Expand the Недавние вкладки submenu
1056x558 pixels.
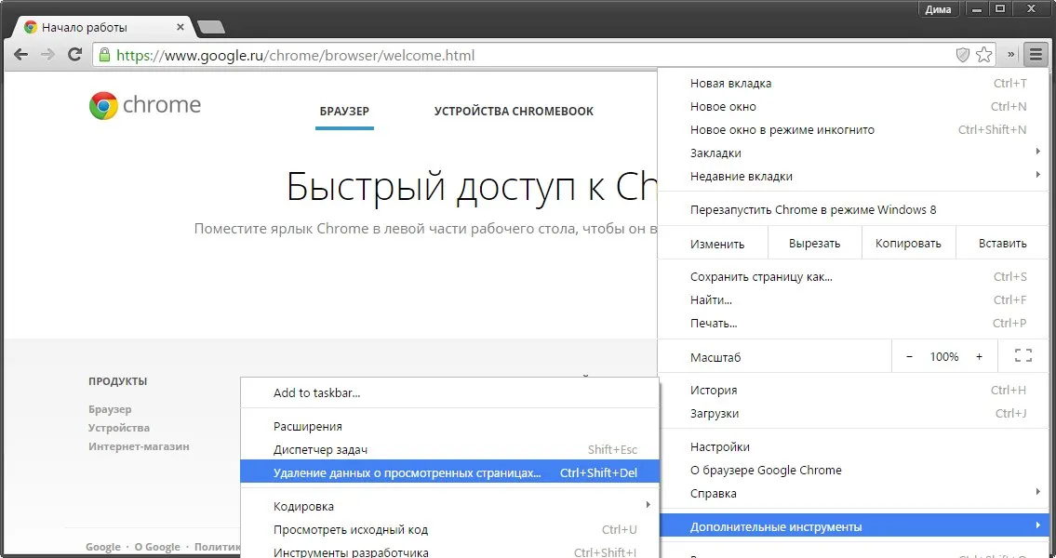coord(852,177)
